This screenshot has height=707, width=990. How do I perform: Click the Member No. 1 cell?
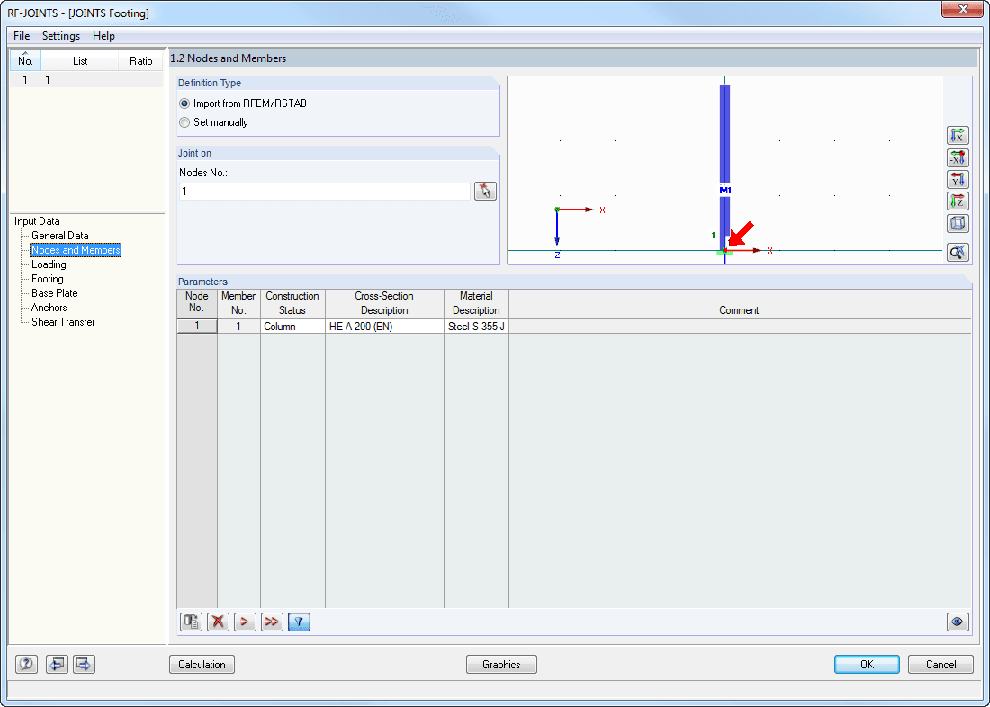pyautogui.click(x=238, y=327)
